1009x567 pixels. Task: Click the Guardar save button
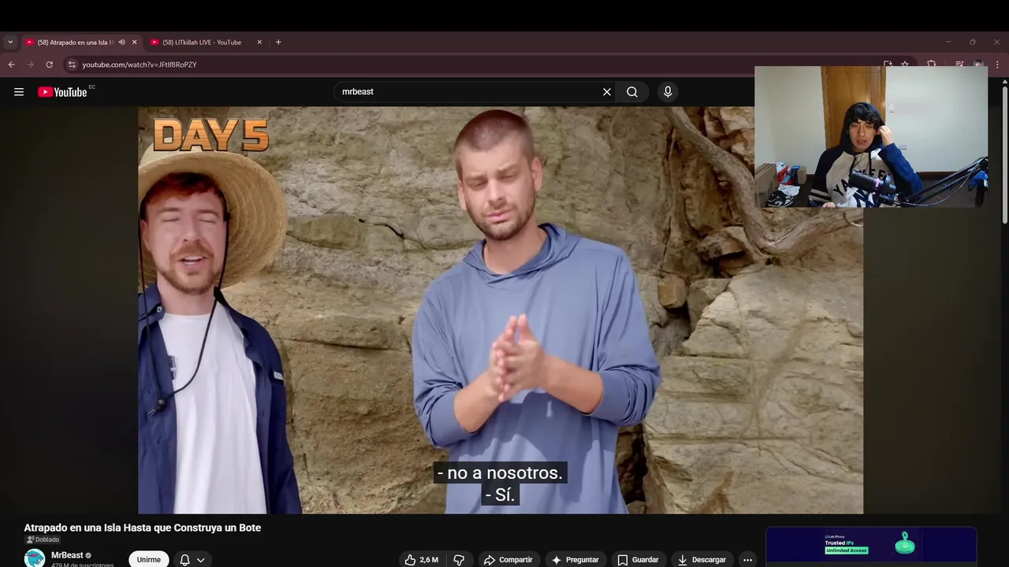[638, 560]
